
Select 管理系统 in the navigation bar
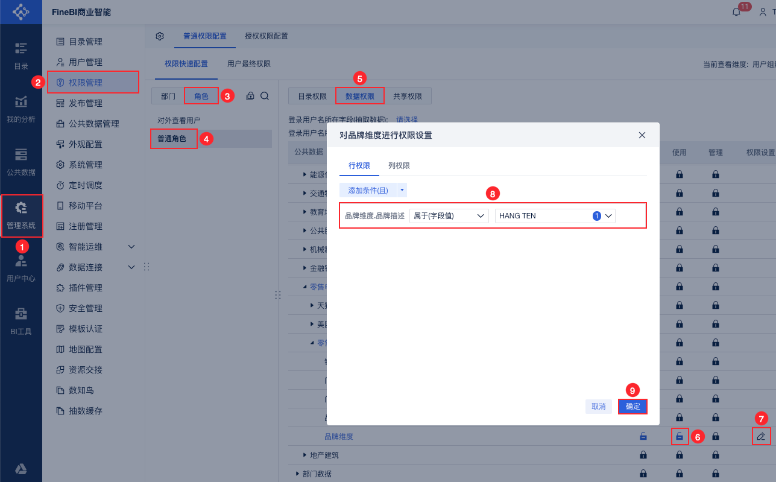point(21,216)
